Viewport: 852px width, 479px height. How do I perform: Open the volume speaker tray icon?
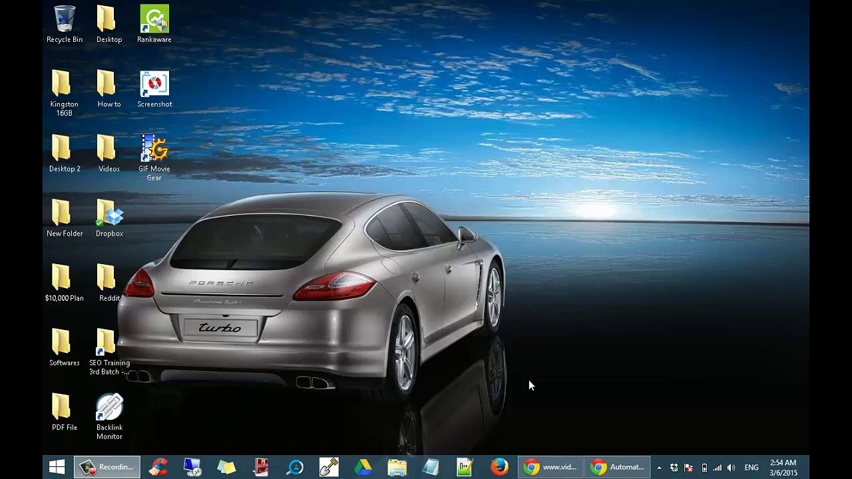732,468
